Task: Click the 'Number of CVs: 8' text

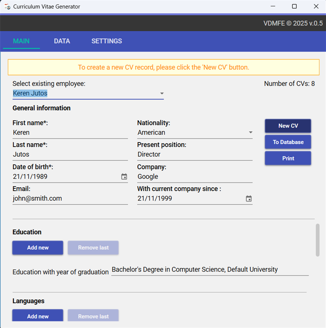Action: pos(289,84)
